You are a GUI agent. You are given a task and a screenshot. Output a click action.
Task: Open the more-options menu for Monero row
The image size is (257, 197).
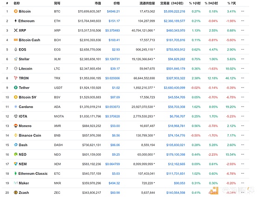click(x=243, y=126)
